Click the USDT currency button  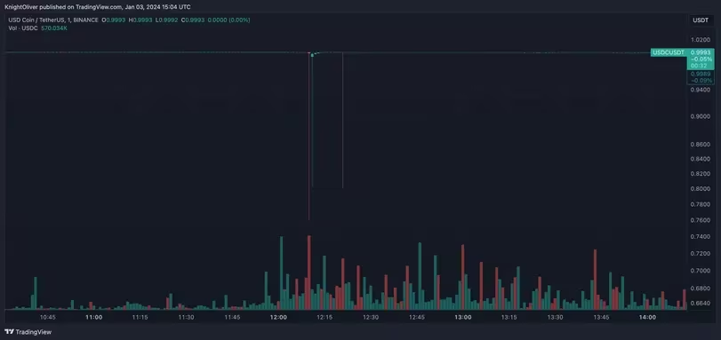(x=701, y=20)
